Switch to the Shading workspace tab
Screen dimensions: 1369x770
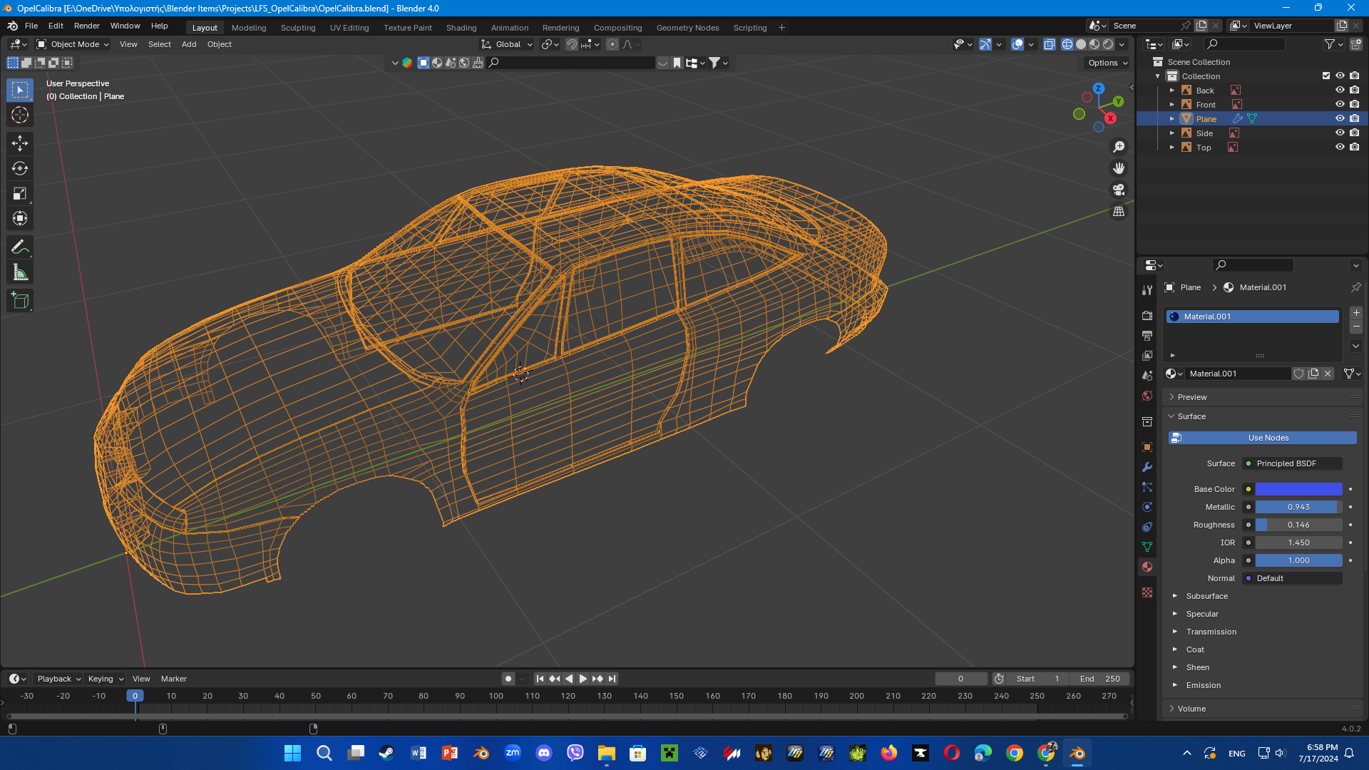(x=461, y=28)
